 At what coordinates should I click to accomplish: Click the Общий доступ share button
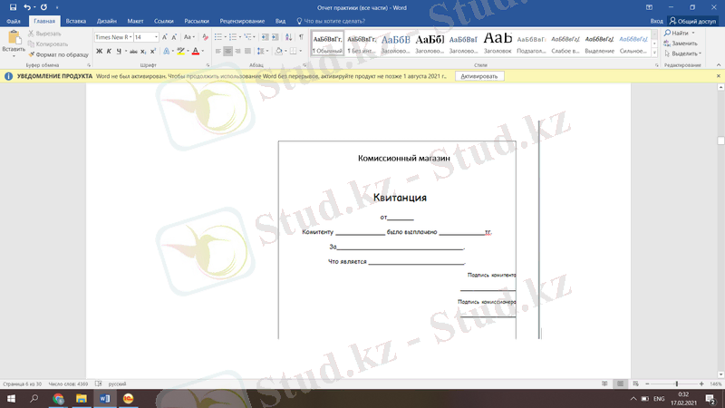click(693, 20)
